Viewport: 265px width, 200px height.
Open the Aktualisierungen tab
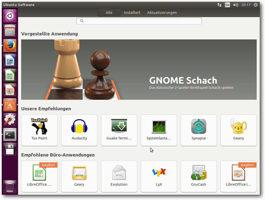[x=162, y=13]
